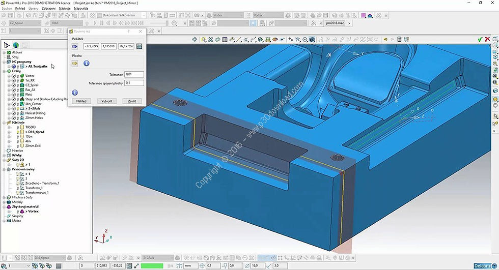Screen dimensions: 499x270
Task: Click the green checkmark accept icon
Action: (x=480, y=39)
